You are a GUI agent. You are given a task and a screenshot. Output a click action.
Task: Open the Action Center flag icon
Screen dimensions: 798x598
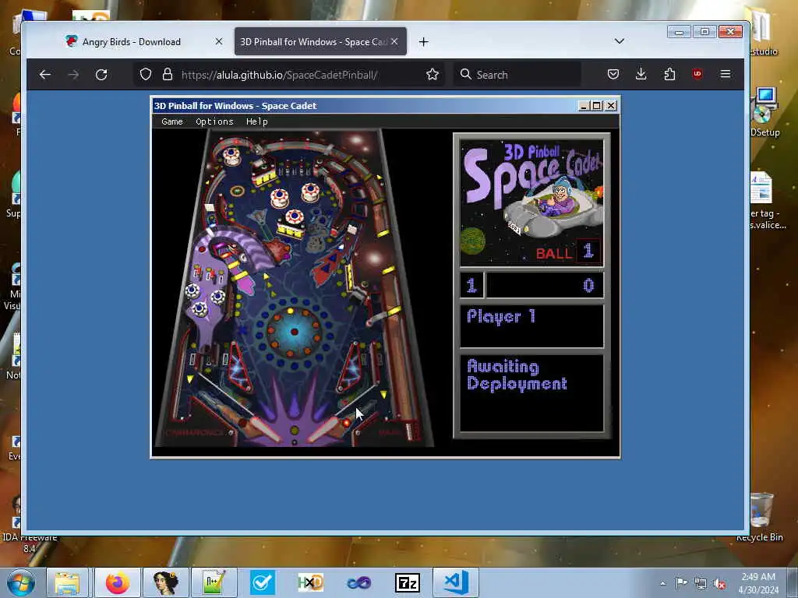pos(681,582)
